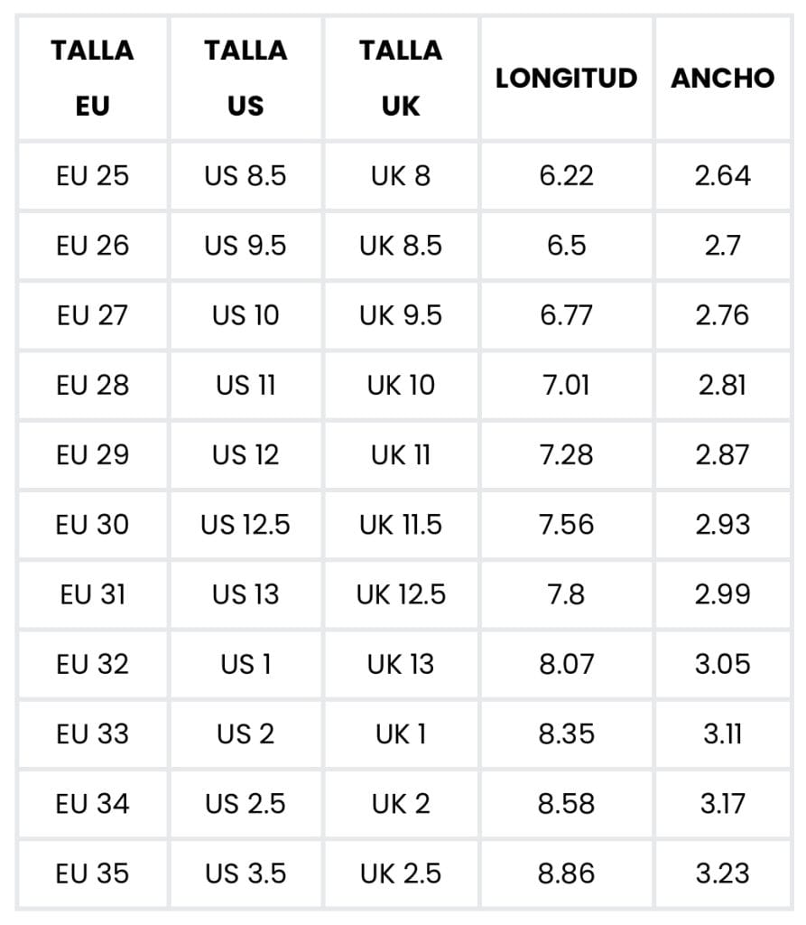Click the TALLA US column header
The width and height of the screenshot is (806, 925).
246,78
